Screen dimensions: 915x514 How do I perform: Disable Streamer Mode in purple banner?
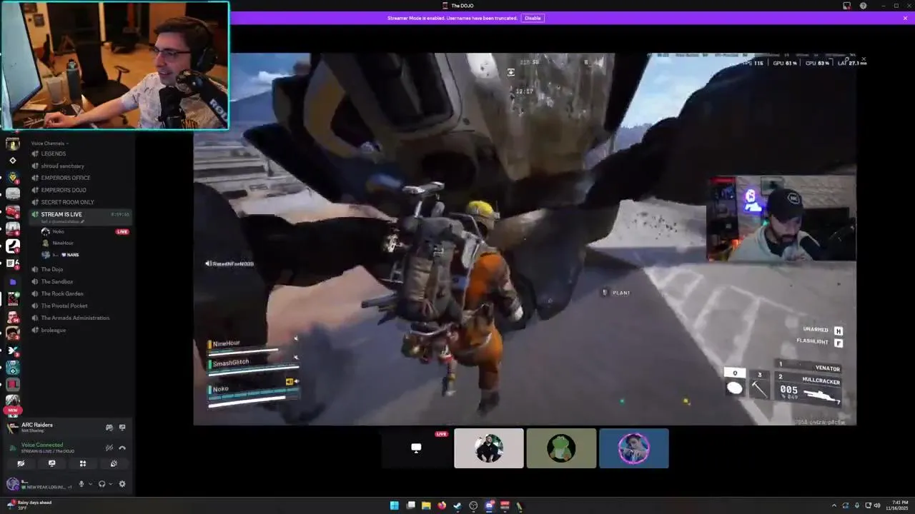click(x=533, y=18)
